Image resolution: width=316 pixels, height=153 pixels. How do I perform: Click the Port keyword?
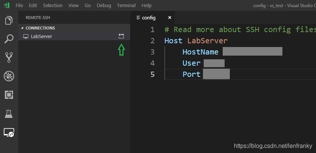coord(191,74)
